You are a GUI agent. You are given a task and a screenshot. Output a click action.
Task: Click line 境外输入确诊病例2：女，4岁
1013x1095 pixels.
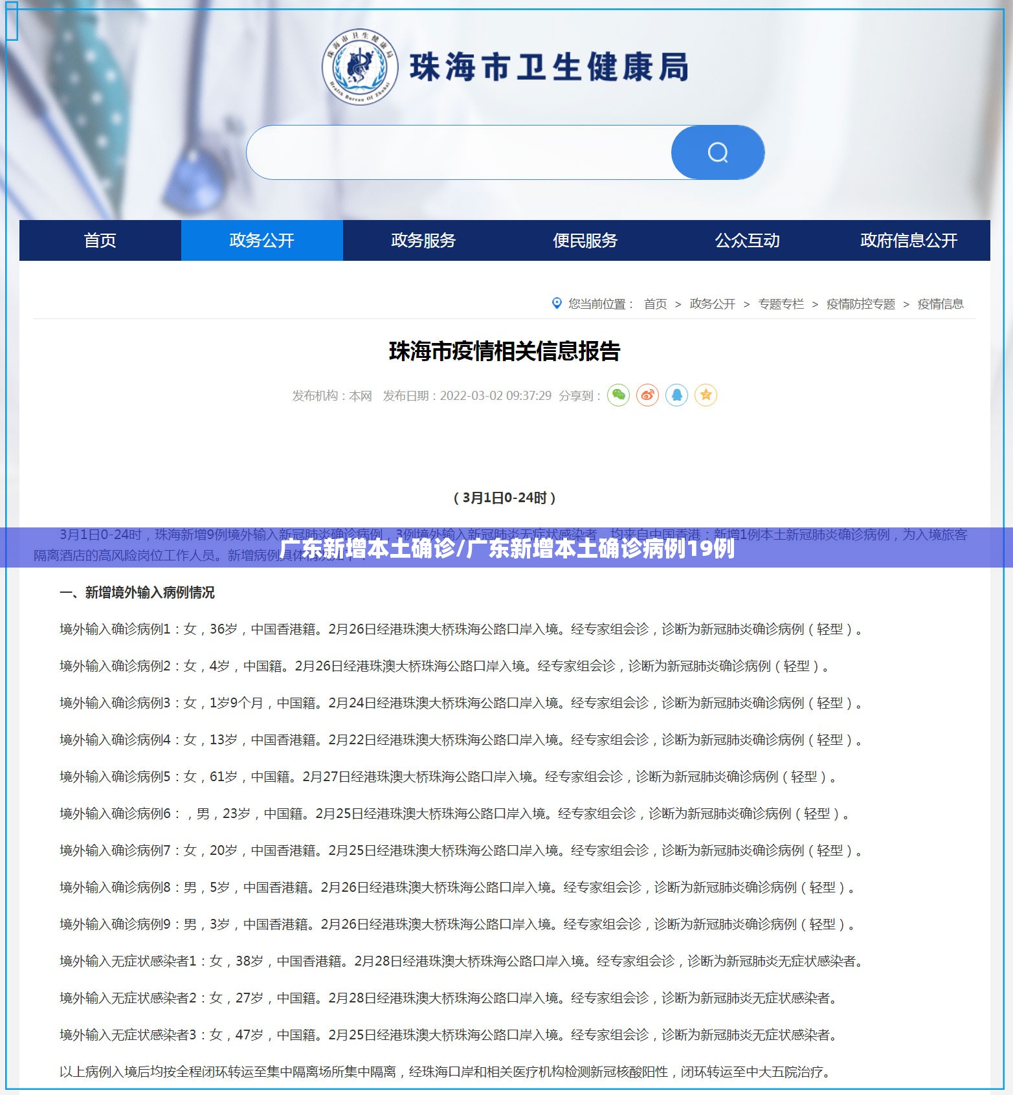click(x=445, y=666)
